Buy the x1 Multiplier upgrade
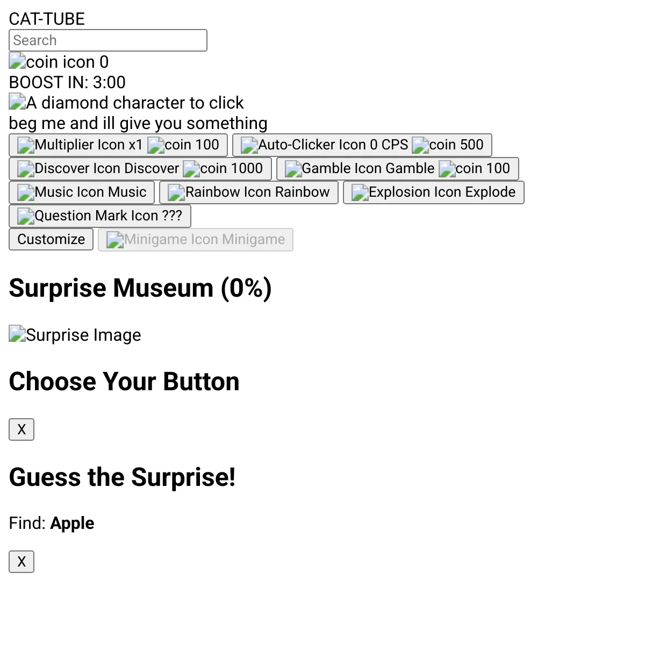Viewport: 645px width, 645px height. 118,145
